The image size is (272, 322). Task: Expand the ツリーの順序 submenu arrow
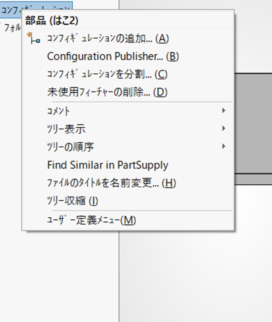[224, 146]
